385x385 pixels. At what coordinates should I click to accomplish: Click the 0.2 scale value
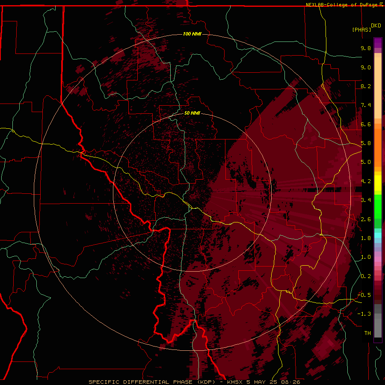(x=366, y=276)
